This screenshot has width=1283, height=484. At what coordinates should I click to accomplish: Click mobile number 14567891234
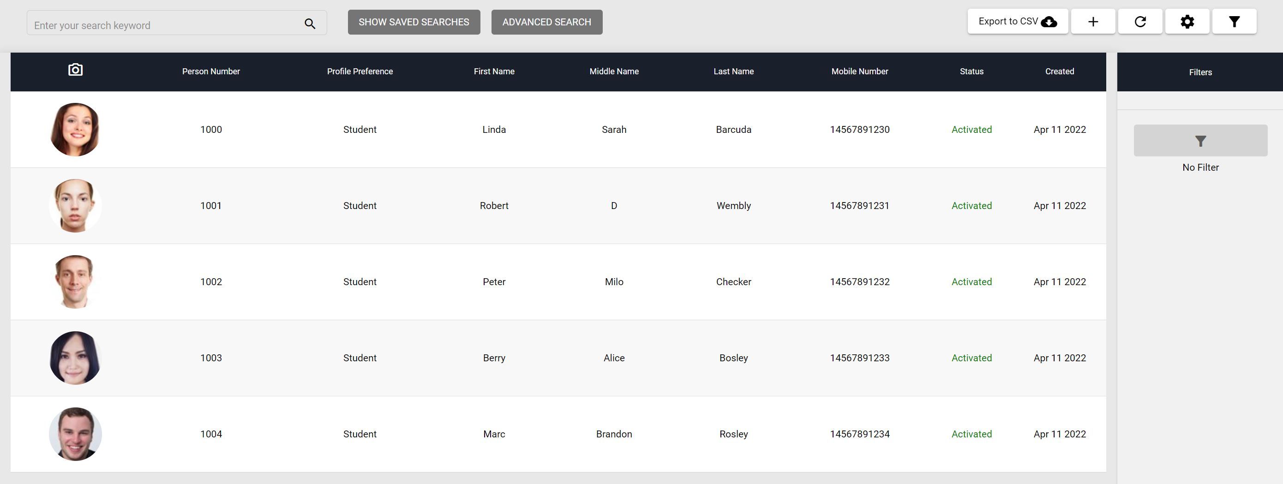tap(860, 434)
